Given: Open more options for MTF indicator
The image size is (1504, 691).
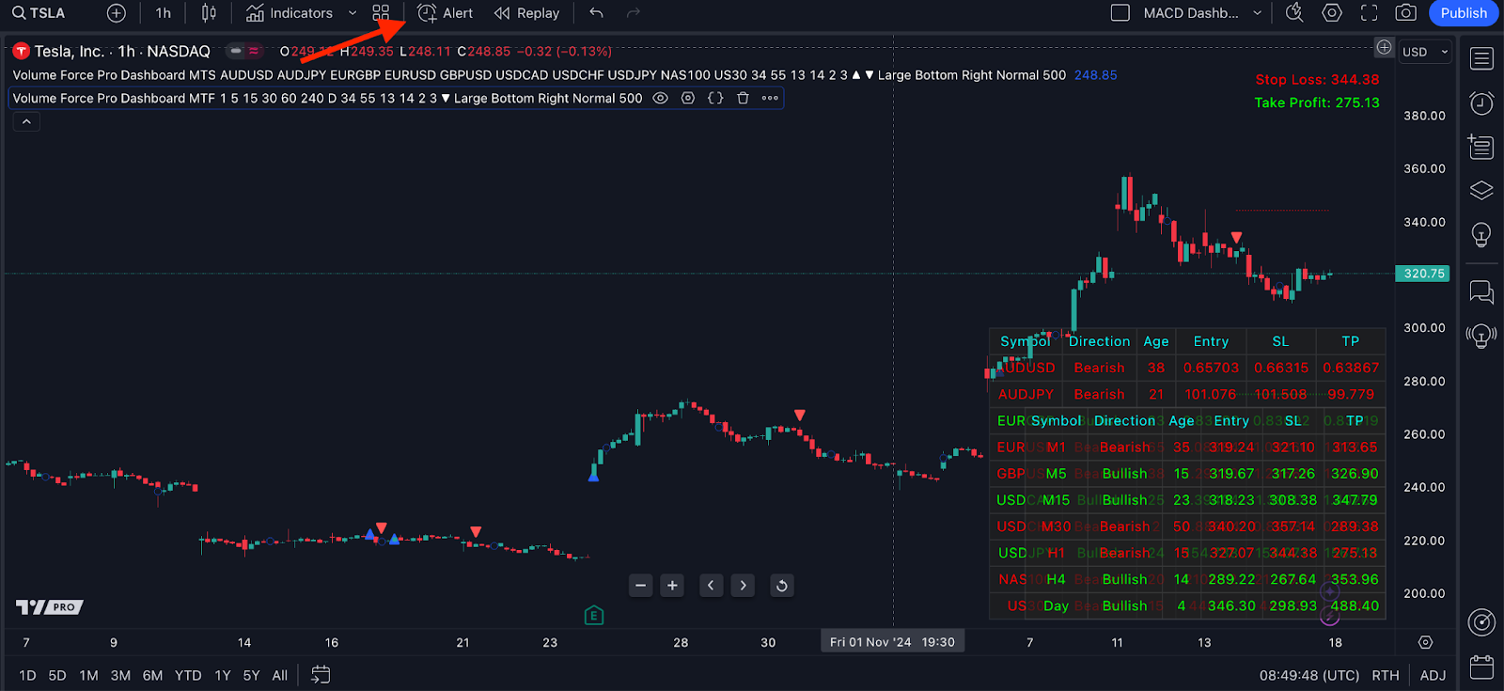Looking at the screenshot, I should click(x=770, y=98).
